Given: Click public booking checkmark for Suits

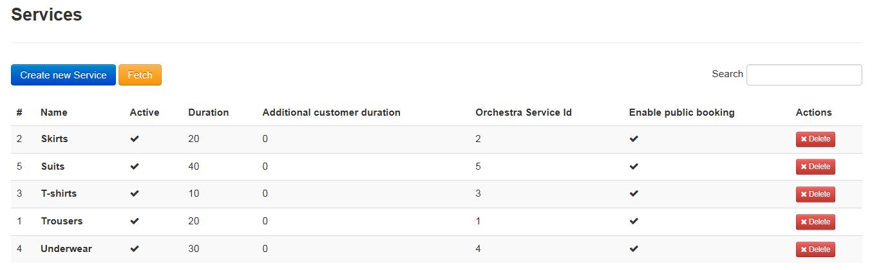Looking at the screenshot, I should pyautogui.click(x=634, y=166).
